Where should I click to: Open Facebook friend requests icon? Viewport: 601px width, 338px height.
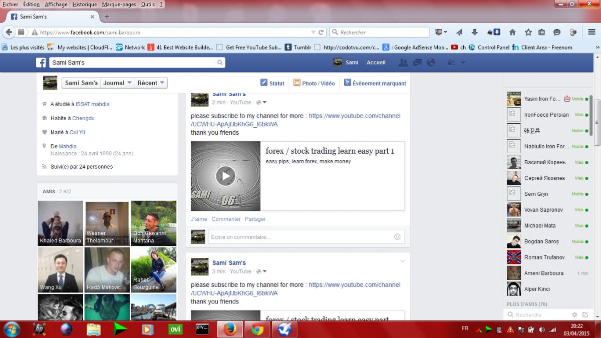[x=403, y=63]
